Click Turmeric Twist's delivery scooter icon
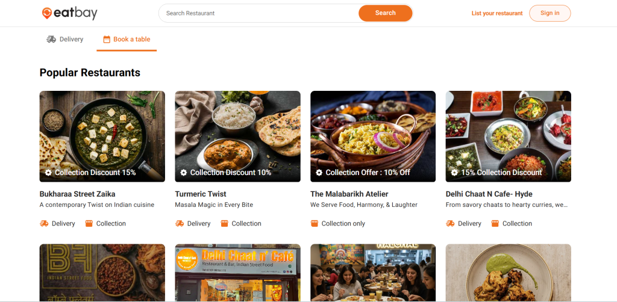The width and height of the screenshot is (617, 302). pyautogui.click(x=180, y=223)
